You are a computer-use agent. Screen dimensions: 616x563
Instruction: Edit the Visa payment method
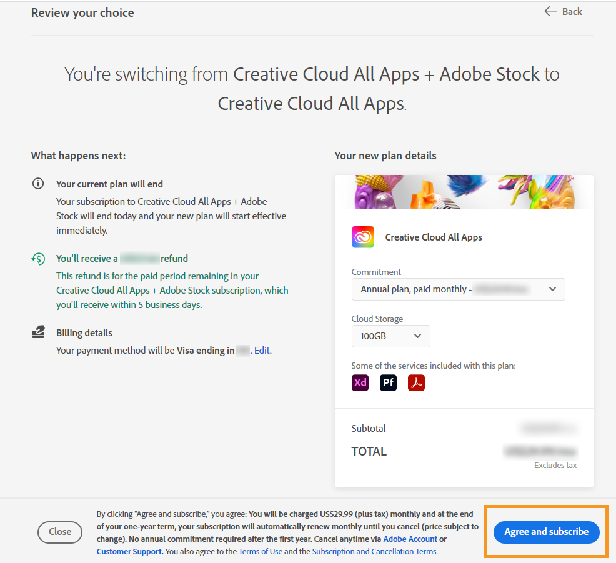click(x=262, y=350)
